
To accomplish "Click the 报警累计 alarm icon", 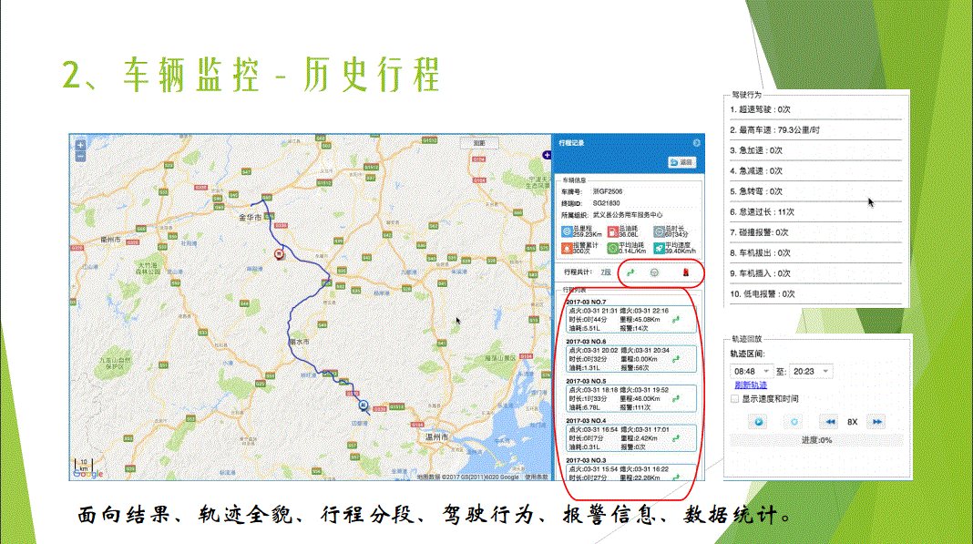I will click(567, 248).
